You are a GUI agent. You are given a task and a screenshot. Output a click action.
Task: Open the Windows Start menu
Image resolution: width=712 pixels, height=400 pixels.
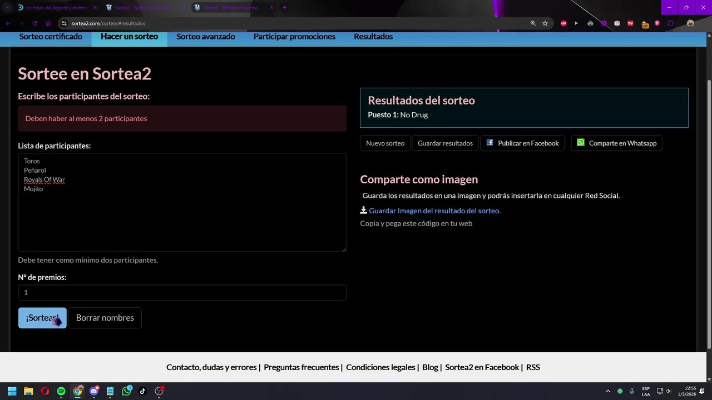[12, 391]
